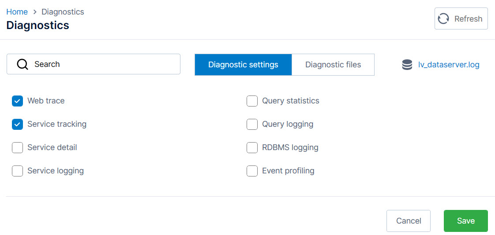Focus the Search input field
Screen dimensions: 495x235
101,64
